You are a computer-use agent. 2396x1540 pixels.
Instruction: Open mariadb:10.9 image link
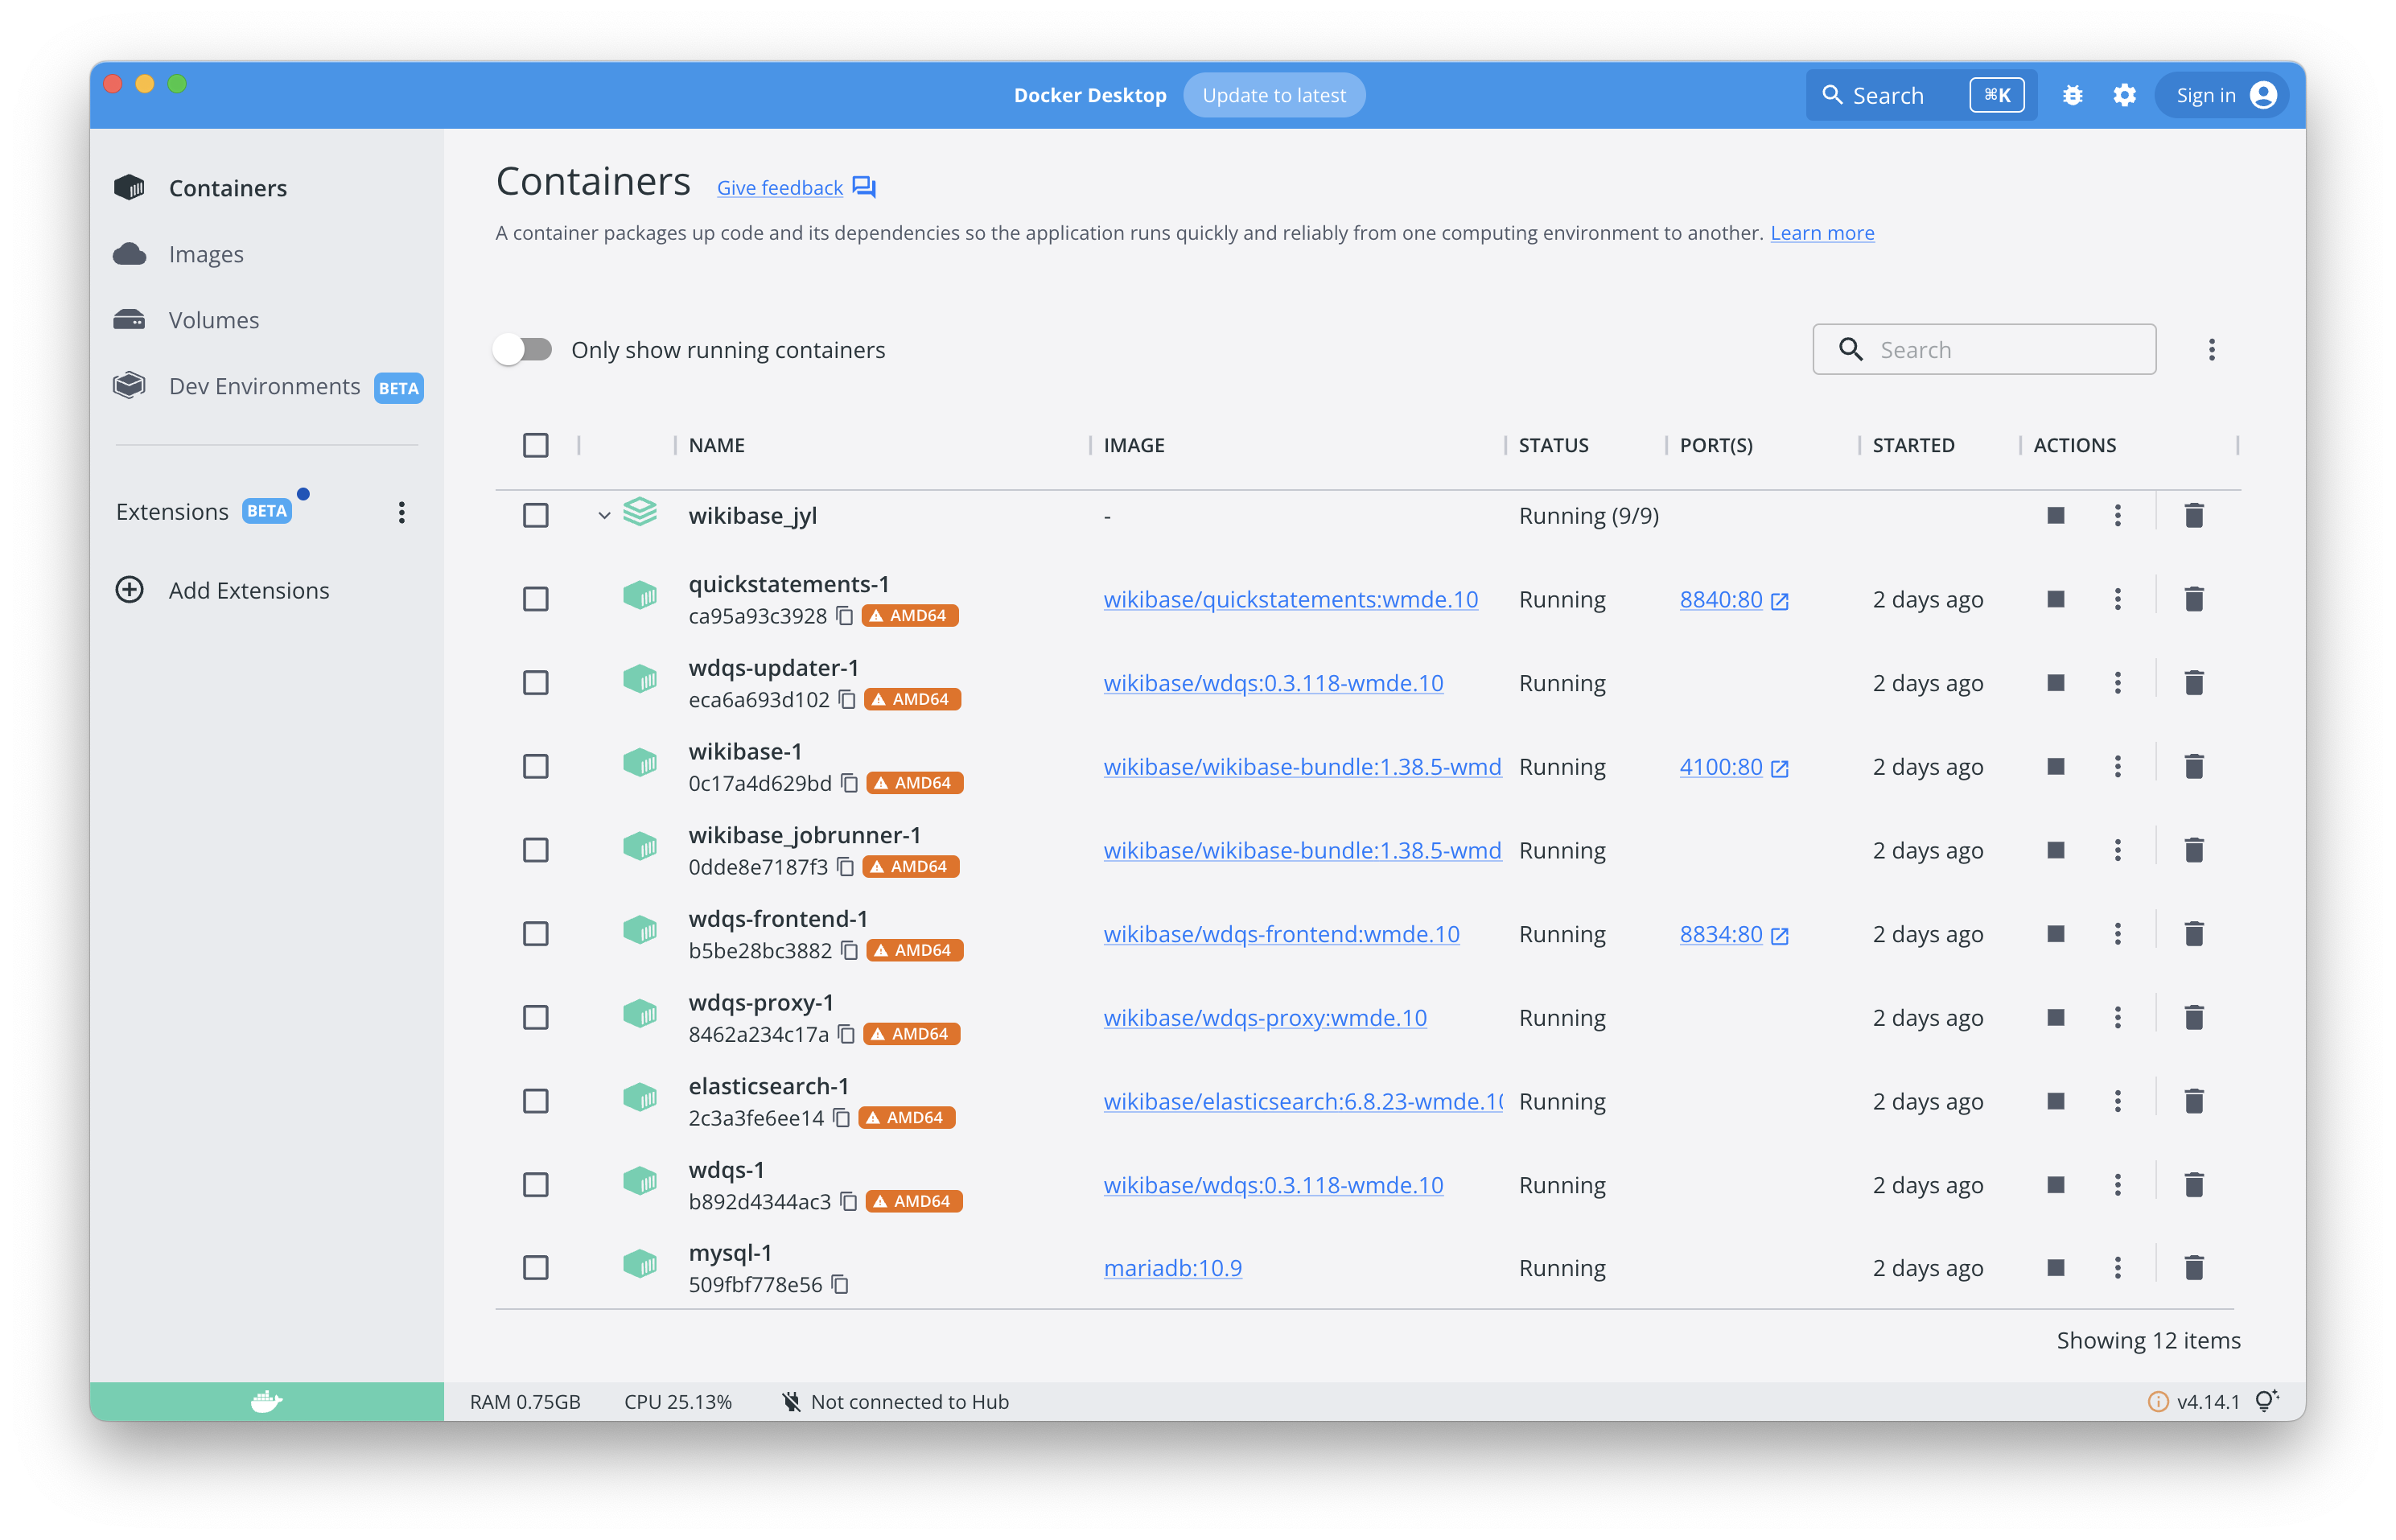pyautogui.click(x=1172, y=1268)
